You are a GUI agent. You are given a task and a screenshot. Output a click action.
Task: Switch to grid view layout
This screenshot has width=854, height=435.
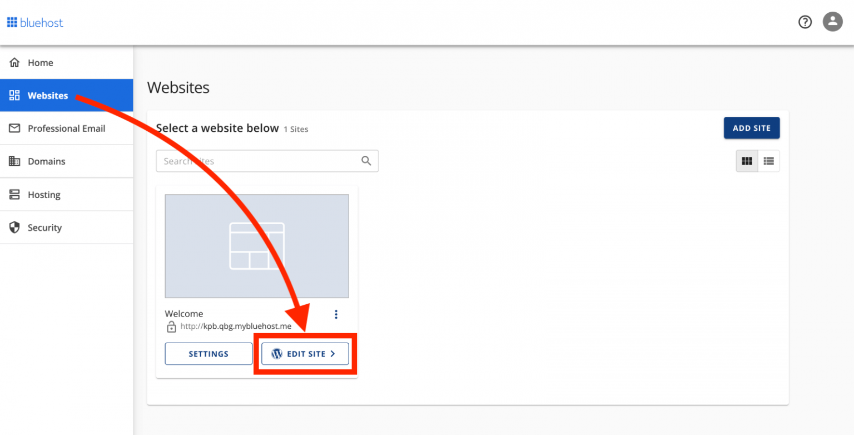(x=747, y=161)
